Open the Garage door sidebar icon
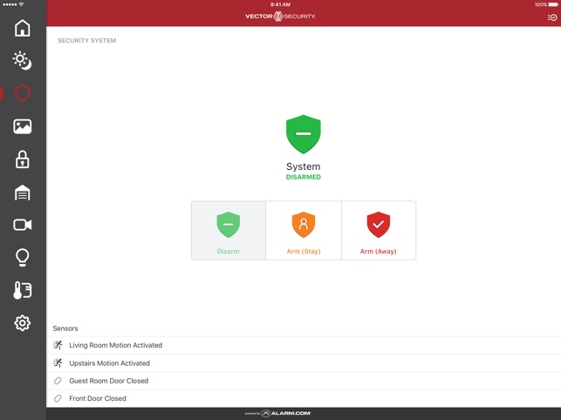Screen dimensions: 561x420 point(23,193)
